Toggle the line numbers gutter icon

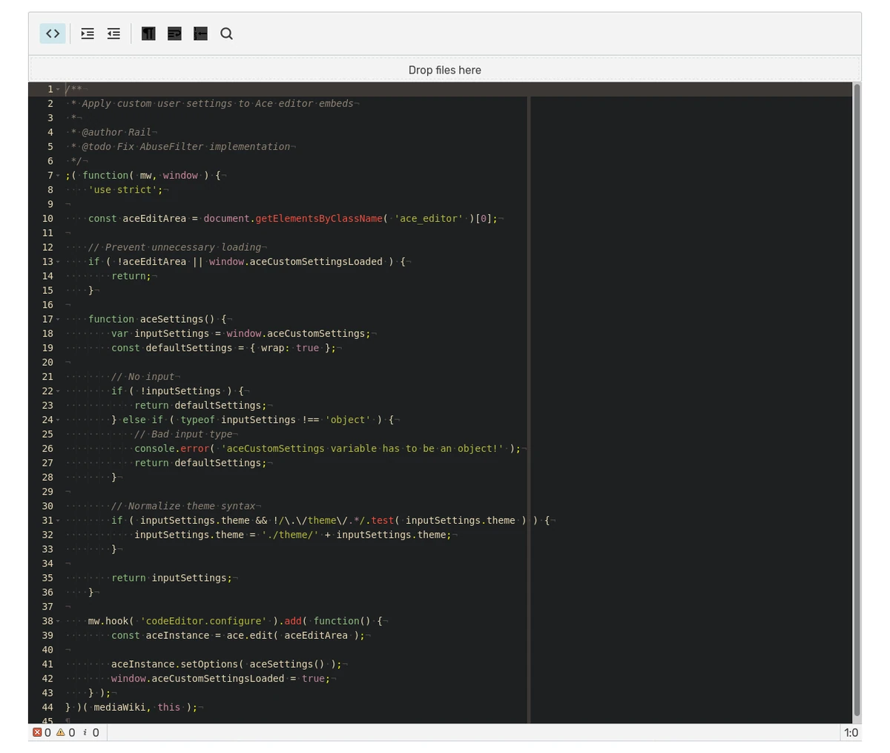tap(200, 33)
